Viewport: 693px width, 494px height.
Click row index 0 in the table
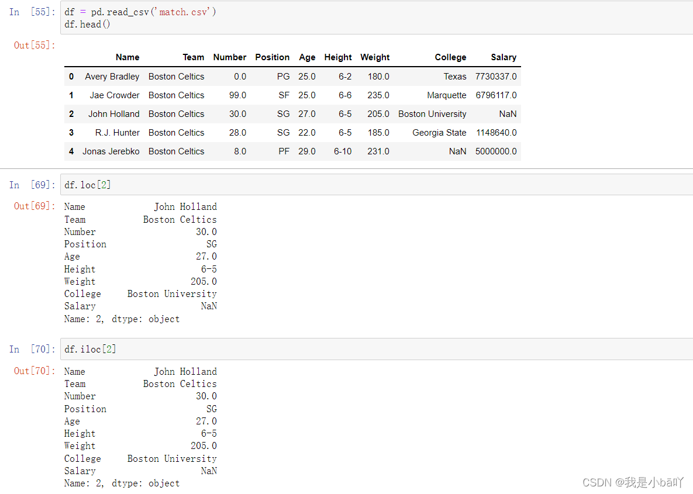coord(71,77)
